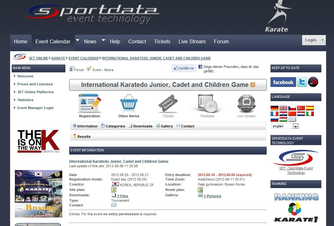
Task: Open Forum in the top navigation bar
Action: pyautogui.click(x=221, y=41)
